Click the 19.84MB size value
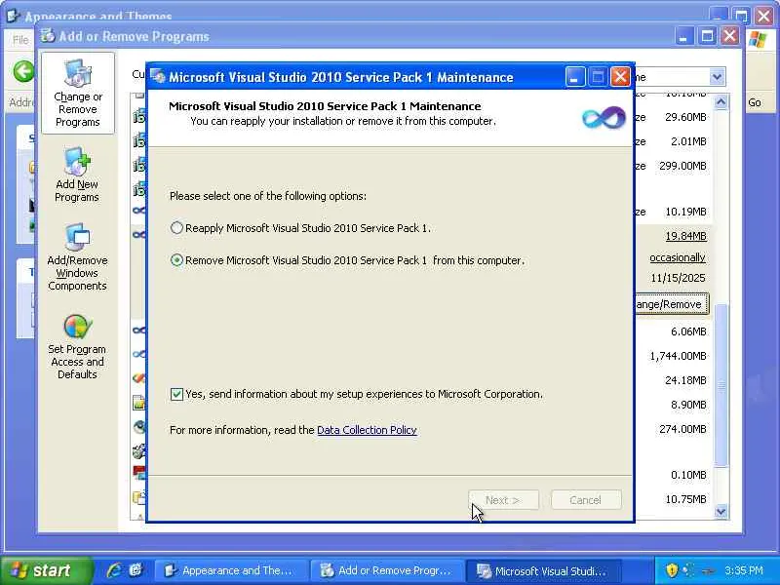 [686, 236]
